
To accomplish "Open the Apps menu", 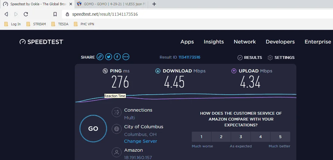I will click(187, 42).
